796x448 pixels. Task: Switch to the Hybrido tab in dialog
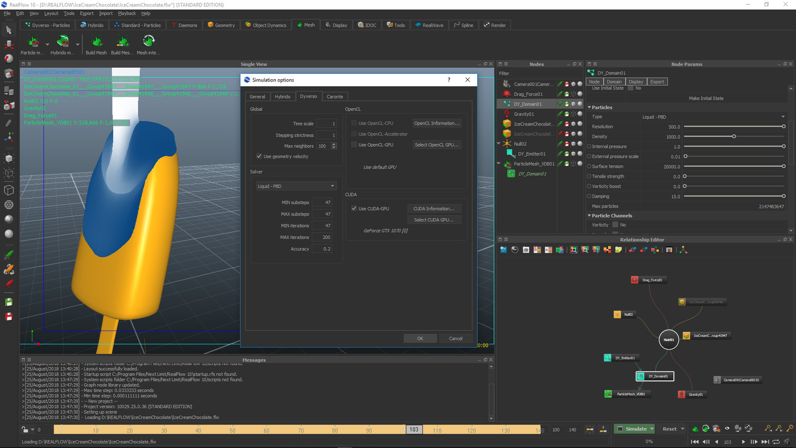click(282, 97)
